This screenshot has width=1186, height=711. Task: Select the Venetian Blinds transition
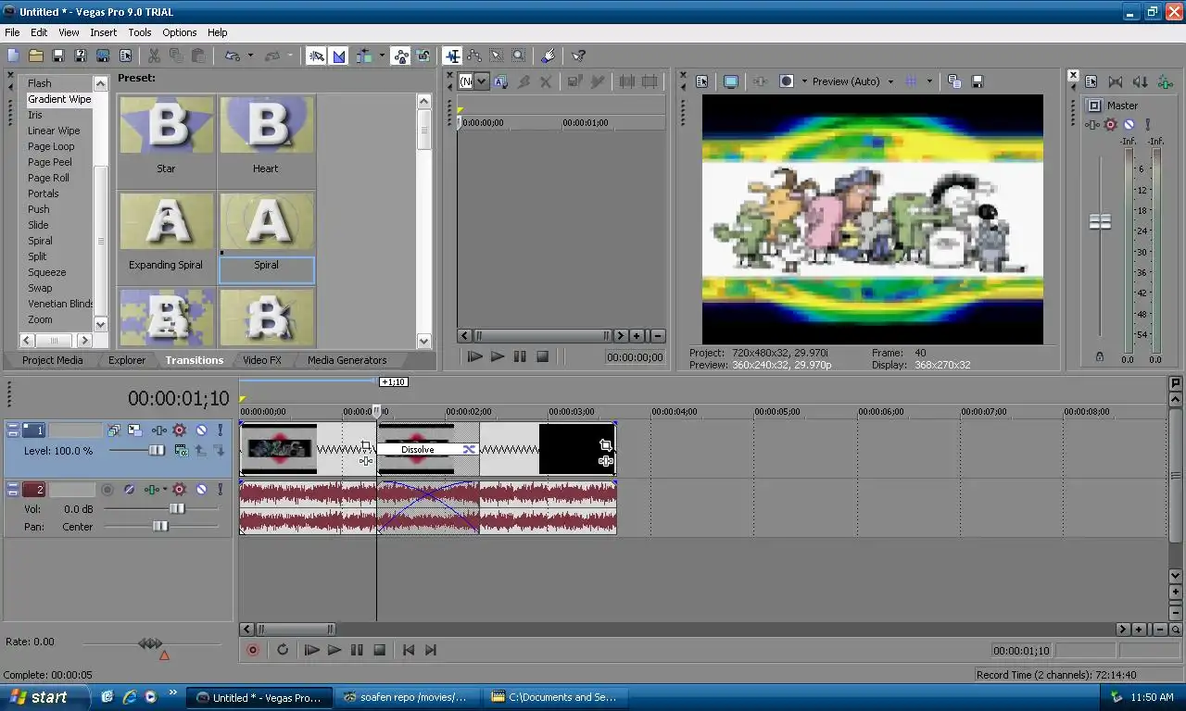(x=61, y=304)
